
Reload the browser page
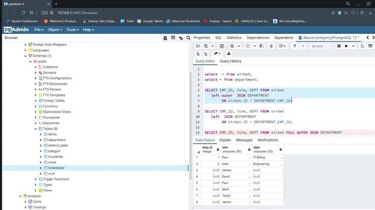[x=23, y=13]
